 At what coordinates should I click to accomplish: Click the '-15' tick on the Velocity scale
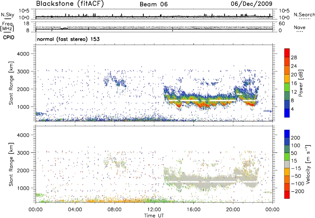coord(296,168)
